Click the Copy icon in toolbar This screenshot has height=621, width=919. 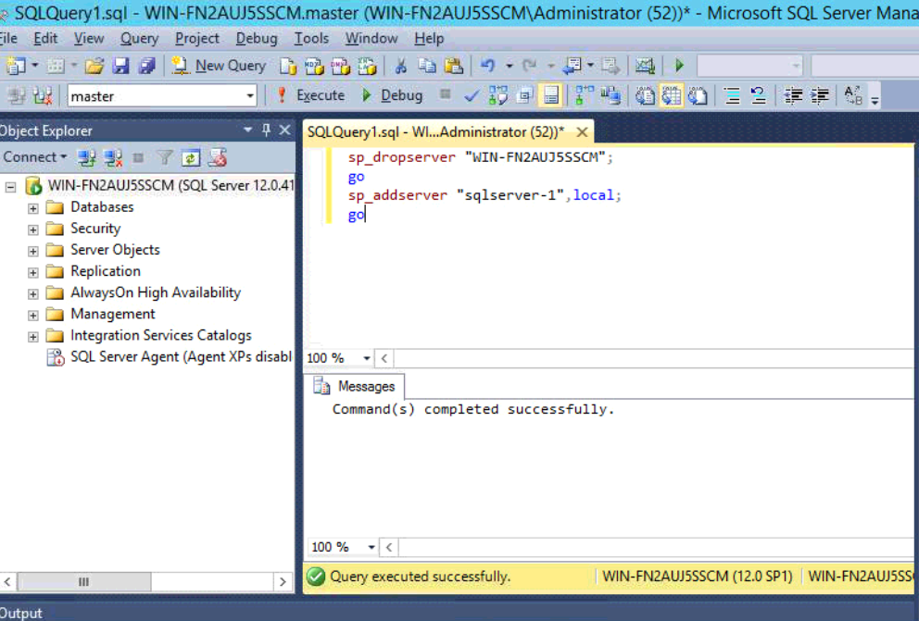pyautogui.click(x=427, y=66)
